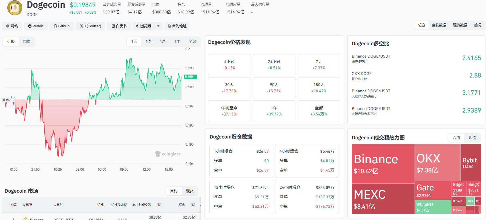Click the 4小时爆仓 total $5.46万

327,151
